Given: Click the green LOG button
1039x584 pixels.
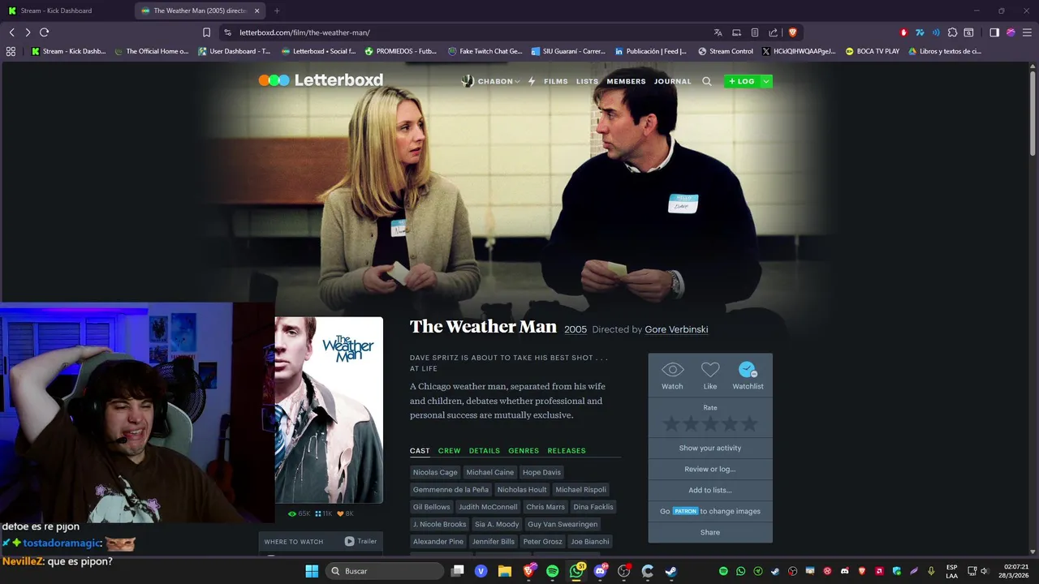Looking at the screenshot, I should pos(742,81).
